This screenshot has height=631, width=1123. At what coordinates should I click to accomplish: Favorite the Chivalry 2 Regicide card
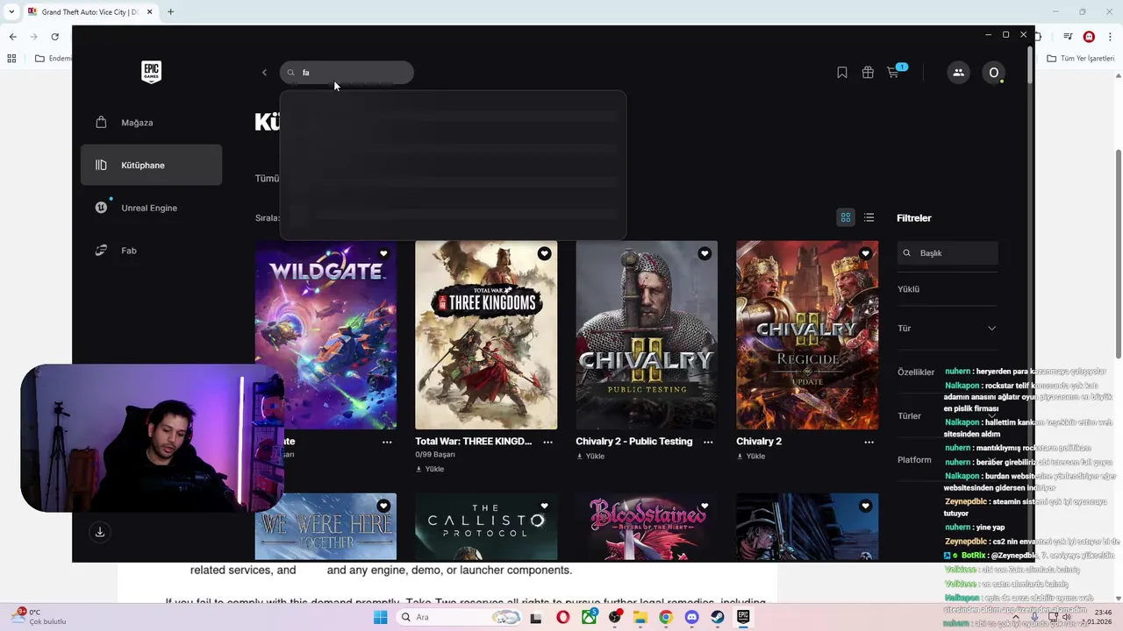point(865,253)
